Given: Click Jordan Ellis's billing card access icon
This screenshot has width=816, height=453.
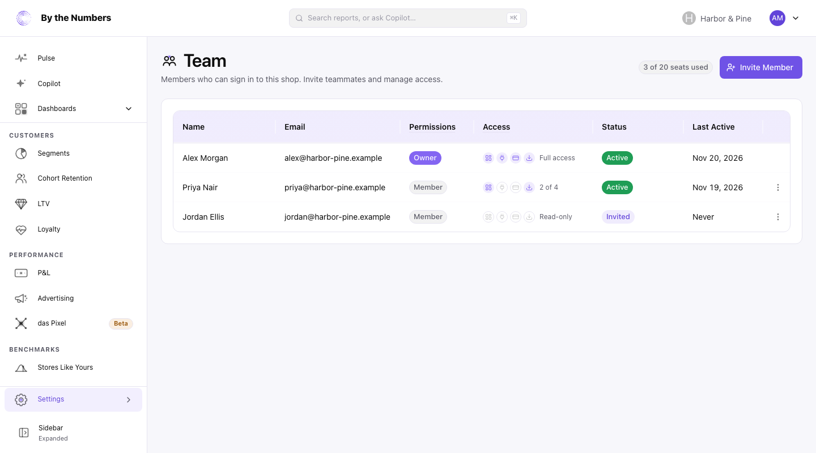Looking at the screenshot, I should coord(516,217).
